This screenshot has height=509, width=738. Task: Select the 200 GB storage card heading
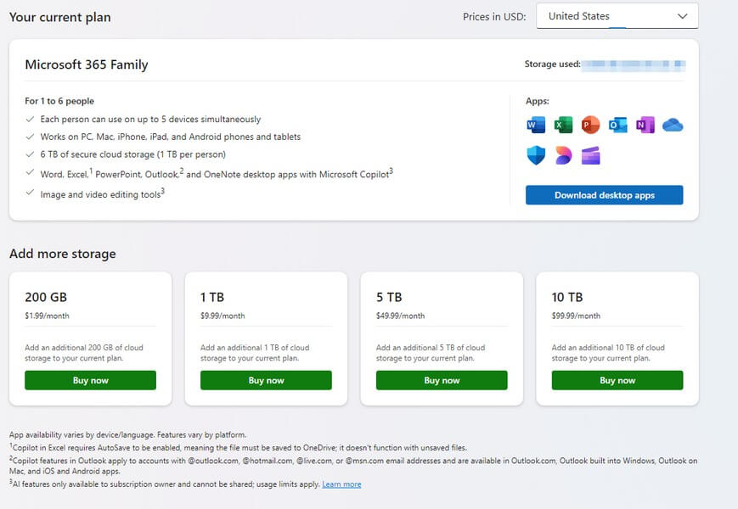46,298
